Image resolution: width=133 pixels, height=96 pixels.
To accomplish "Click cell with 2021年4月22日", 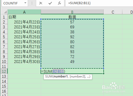I will (24, 22).
